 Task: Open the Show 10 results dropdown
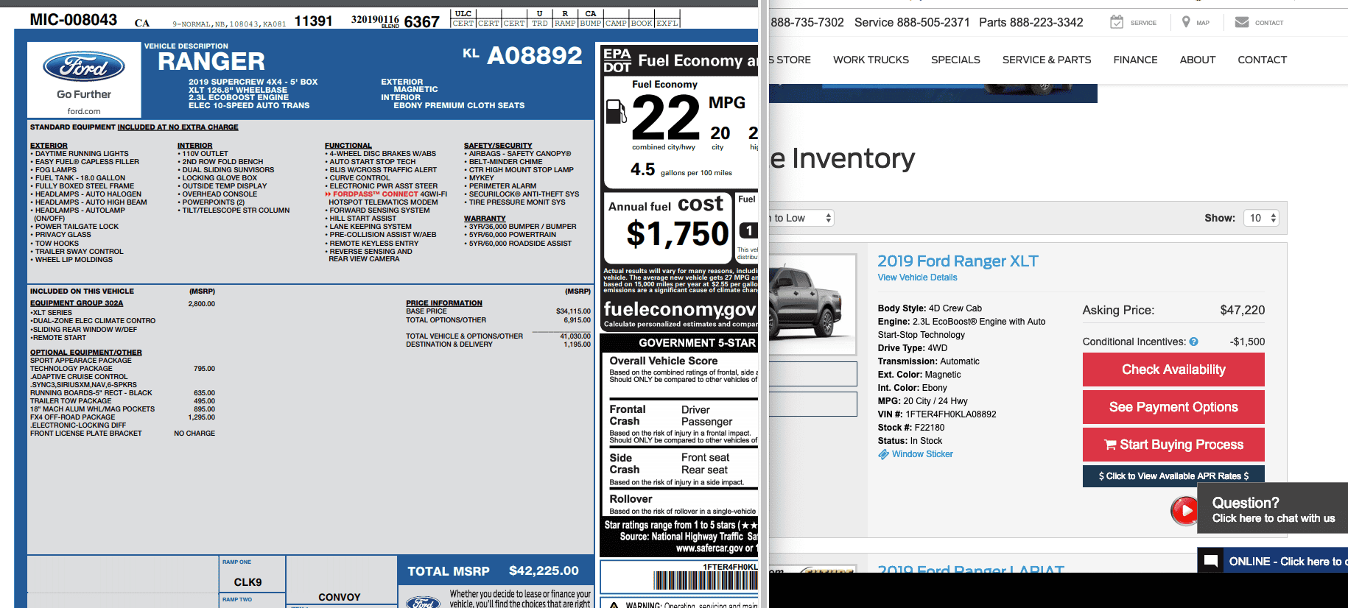[x=1261, y=218]
